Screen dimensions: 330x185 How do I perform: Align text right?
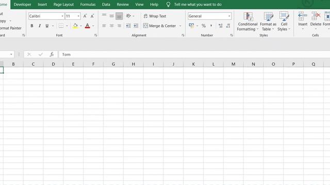click(119, 26)
